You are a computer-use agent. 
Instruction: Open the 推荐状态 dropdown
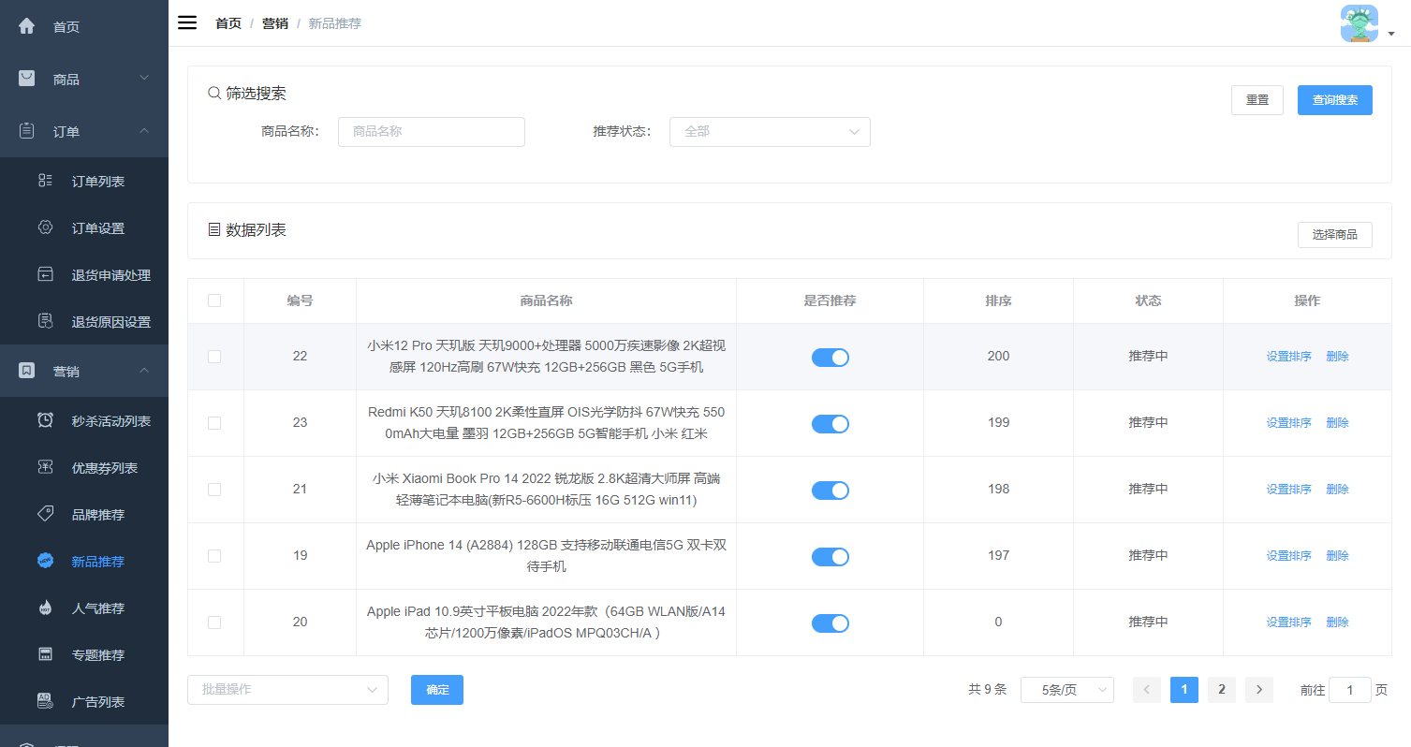click(x=770, y=132)
